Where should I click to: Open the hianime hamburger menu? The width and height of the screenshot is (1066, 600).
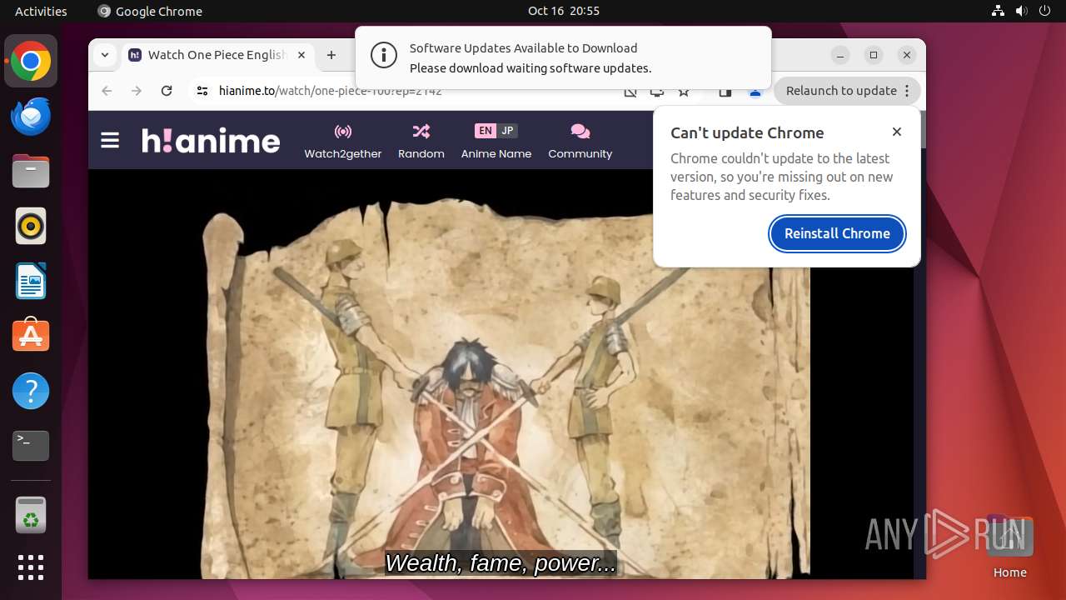pos(110,140)
